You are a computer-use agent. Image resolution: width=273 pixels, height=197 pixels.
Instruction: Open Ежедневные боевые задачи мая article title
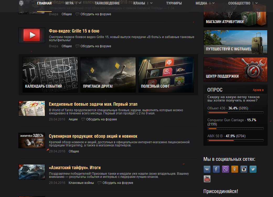point(93,104)
